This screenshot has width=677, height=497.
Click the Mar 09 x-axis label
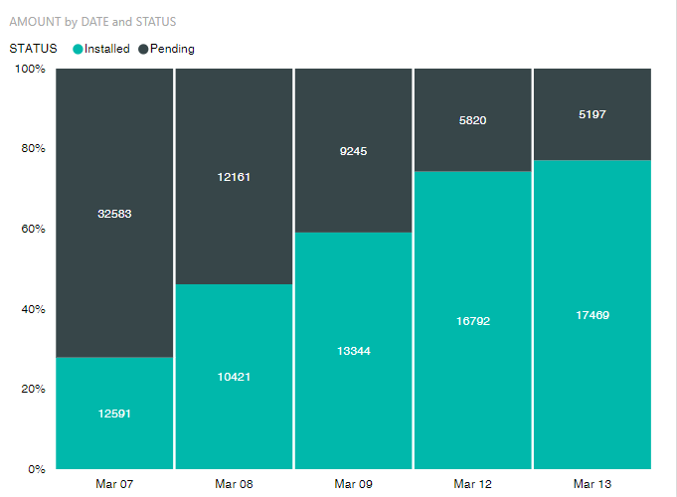pyautogui.click(x=353, y=484)
